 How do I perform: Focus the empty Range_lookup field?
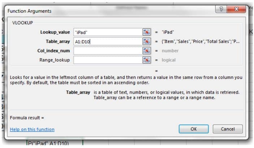click(108, 60)
